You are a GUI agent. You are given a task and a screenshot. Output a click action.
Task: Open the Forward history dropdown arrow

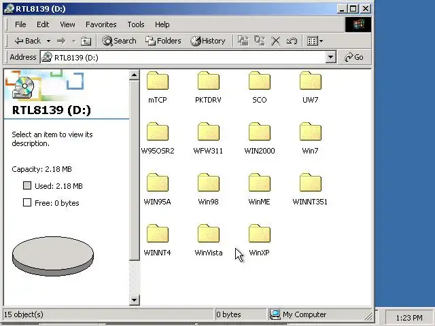[x=73, y=41]
